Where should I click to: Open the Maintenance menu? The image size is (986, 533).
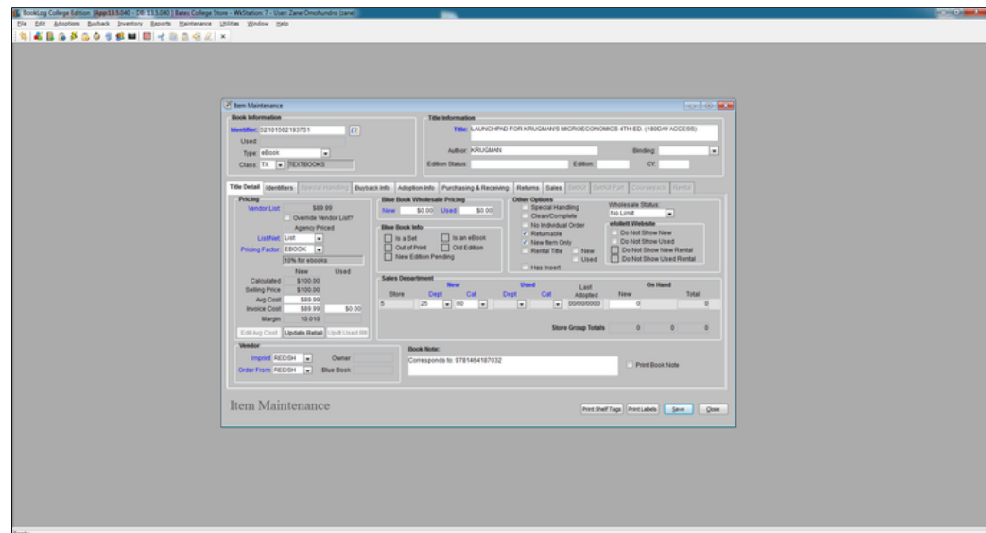[195, 24]
